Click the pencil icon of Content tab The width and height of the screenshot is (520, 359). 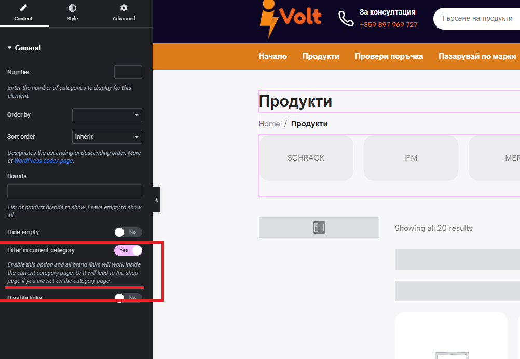(23, 8)
